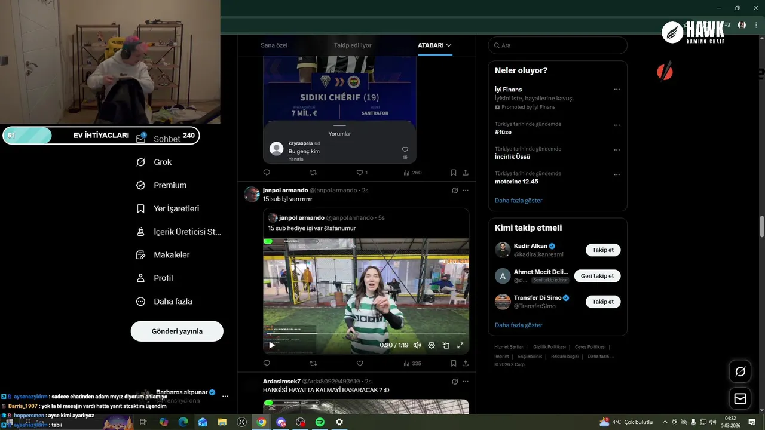Share the Sıdıkı Chérif post
Screen dimensions: 765x430
pyautogui.click(x=466, y=173)
